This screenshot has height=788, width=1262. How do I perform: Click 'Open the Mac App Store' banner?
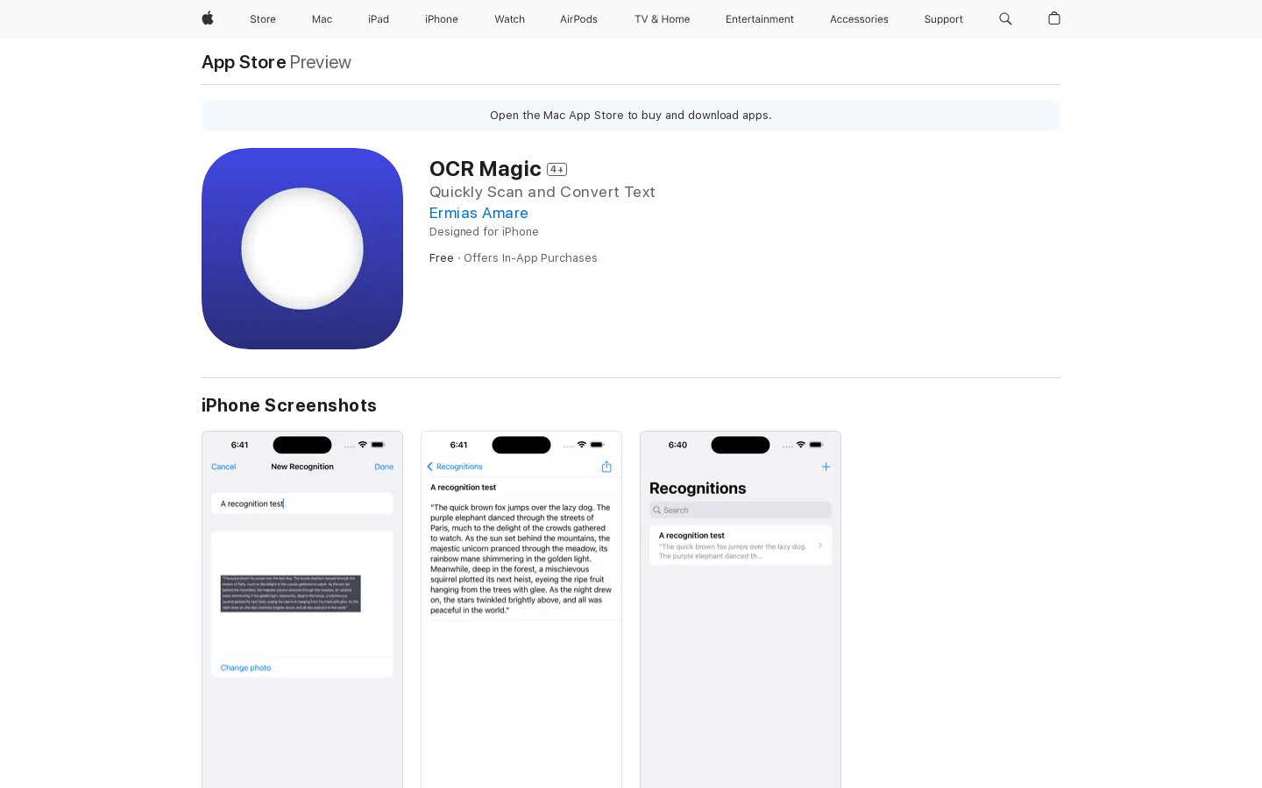click(x=630, y=115)
